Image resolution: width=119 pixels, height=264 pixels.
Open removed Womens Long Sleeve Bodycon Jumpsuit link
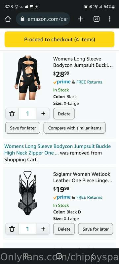(x=58, y=149)
